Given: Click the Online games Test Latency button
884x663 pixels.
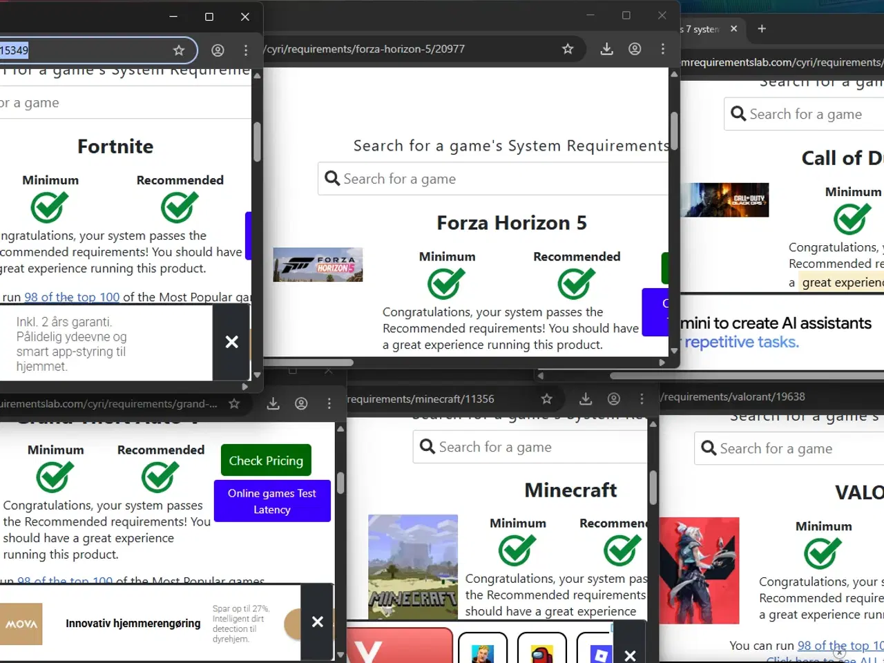Looking at the screenshot, I should coord(271,501).
